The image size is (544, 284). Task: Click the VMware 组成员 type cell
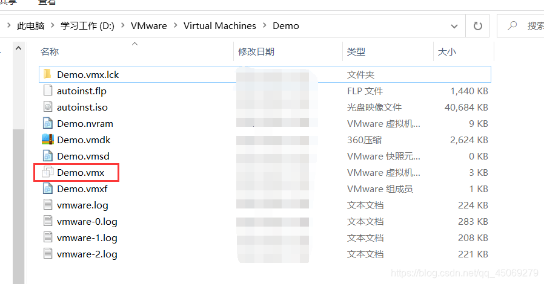tap(380, 189)
